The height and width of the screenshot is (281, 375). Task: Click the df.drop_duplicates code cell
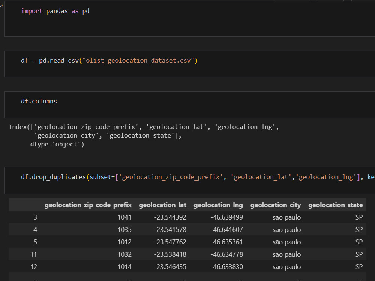click(190, 181)
